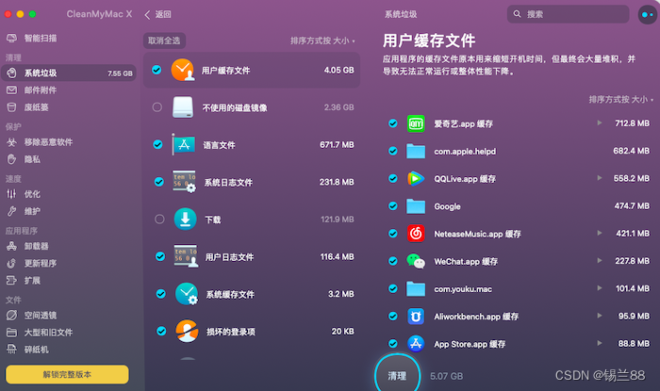The image size is (660, 391).
Task: Click 语言文件 flag icon
Action: click(x=184, y=144)
